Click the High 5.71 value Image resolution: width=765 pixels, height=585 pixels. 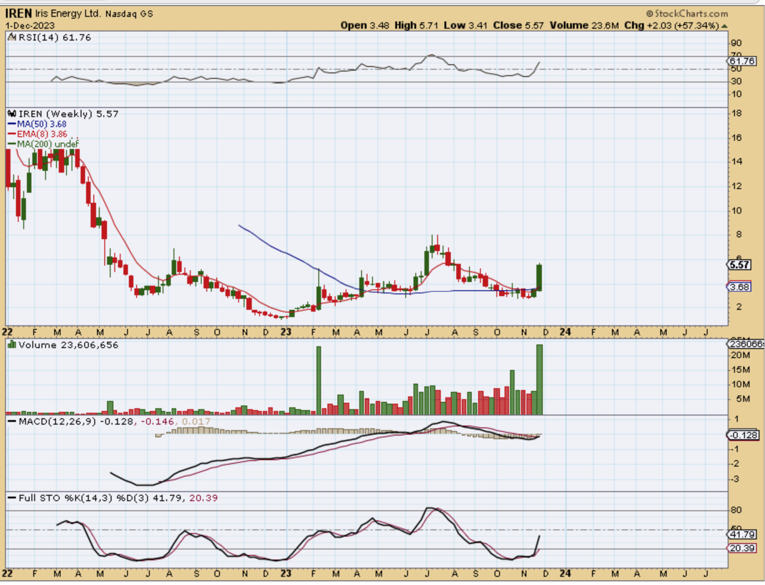tap(416, 26)
